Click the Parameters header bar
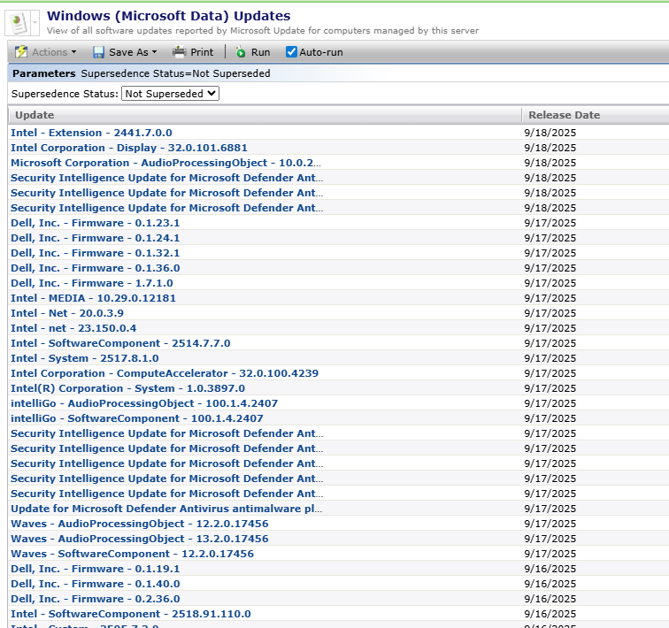 [338, 73]
